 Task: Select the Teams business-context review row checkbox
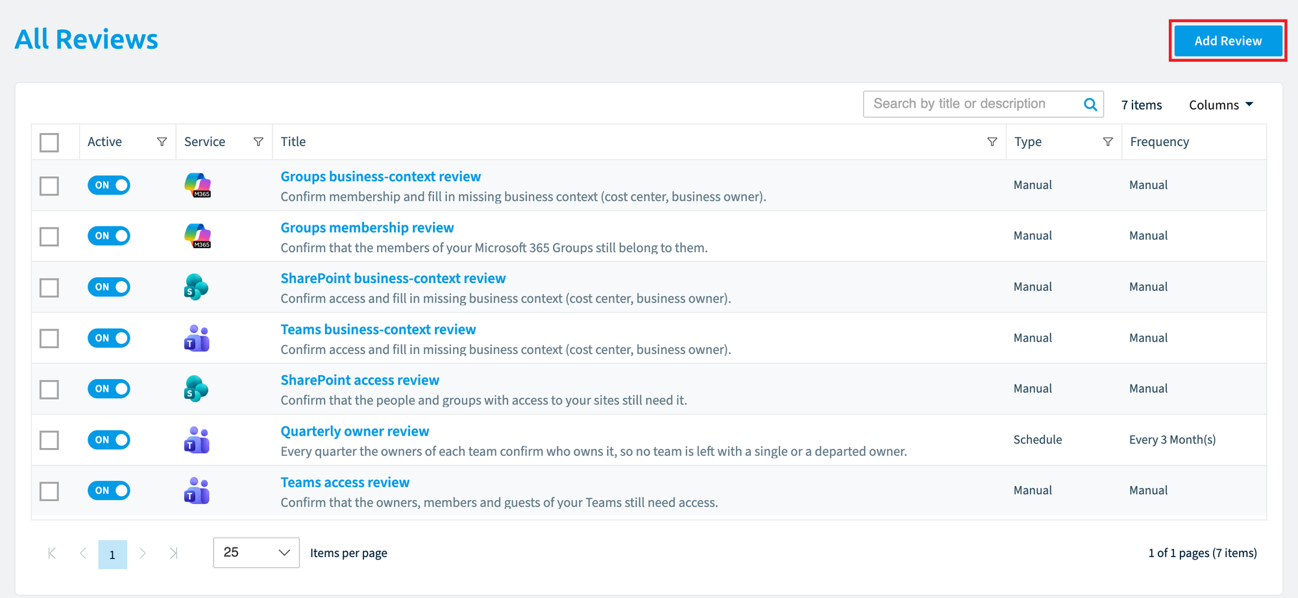[49, 338]
